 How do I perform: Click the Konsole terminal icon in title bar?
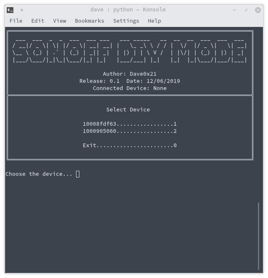click(10, 10)
